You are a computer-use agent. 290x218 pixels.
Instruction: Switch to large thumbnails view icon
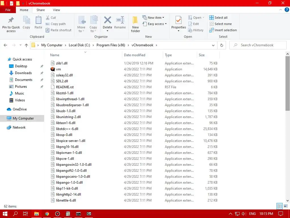click(x=286, y=206)
